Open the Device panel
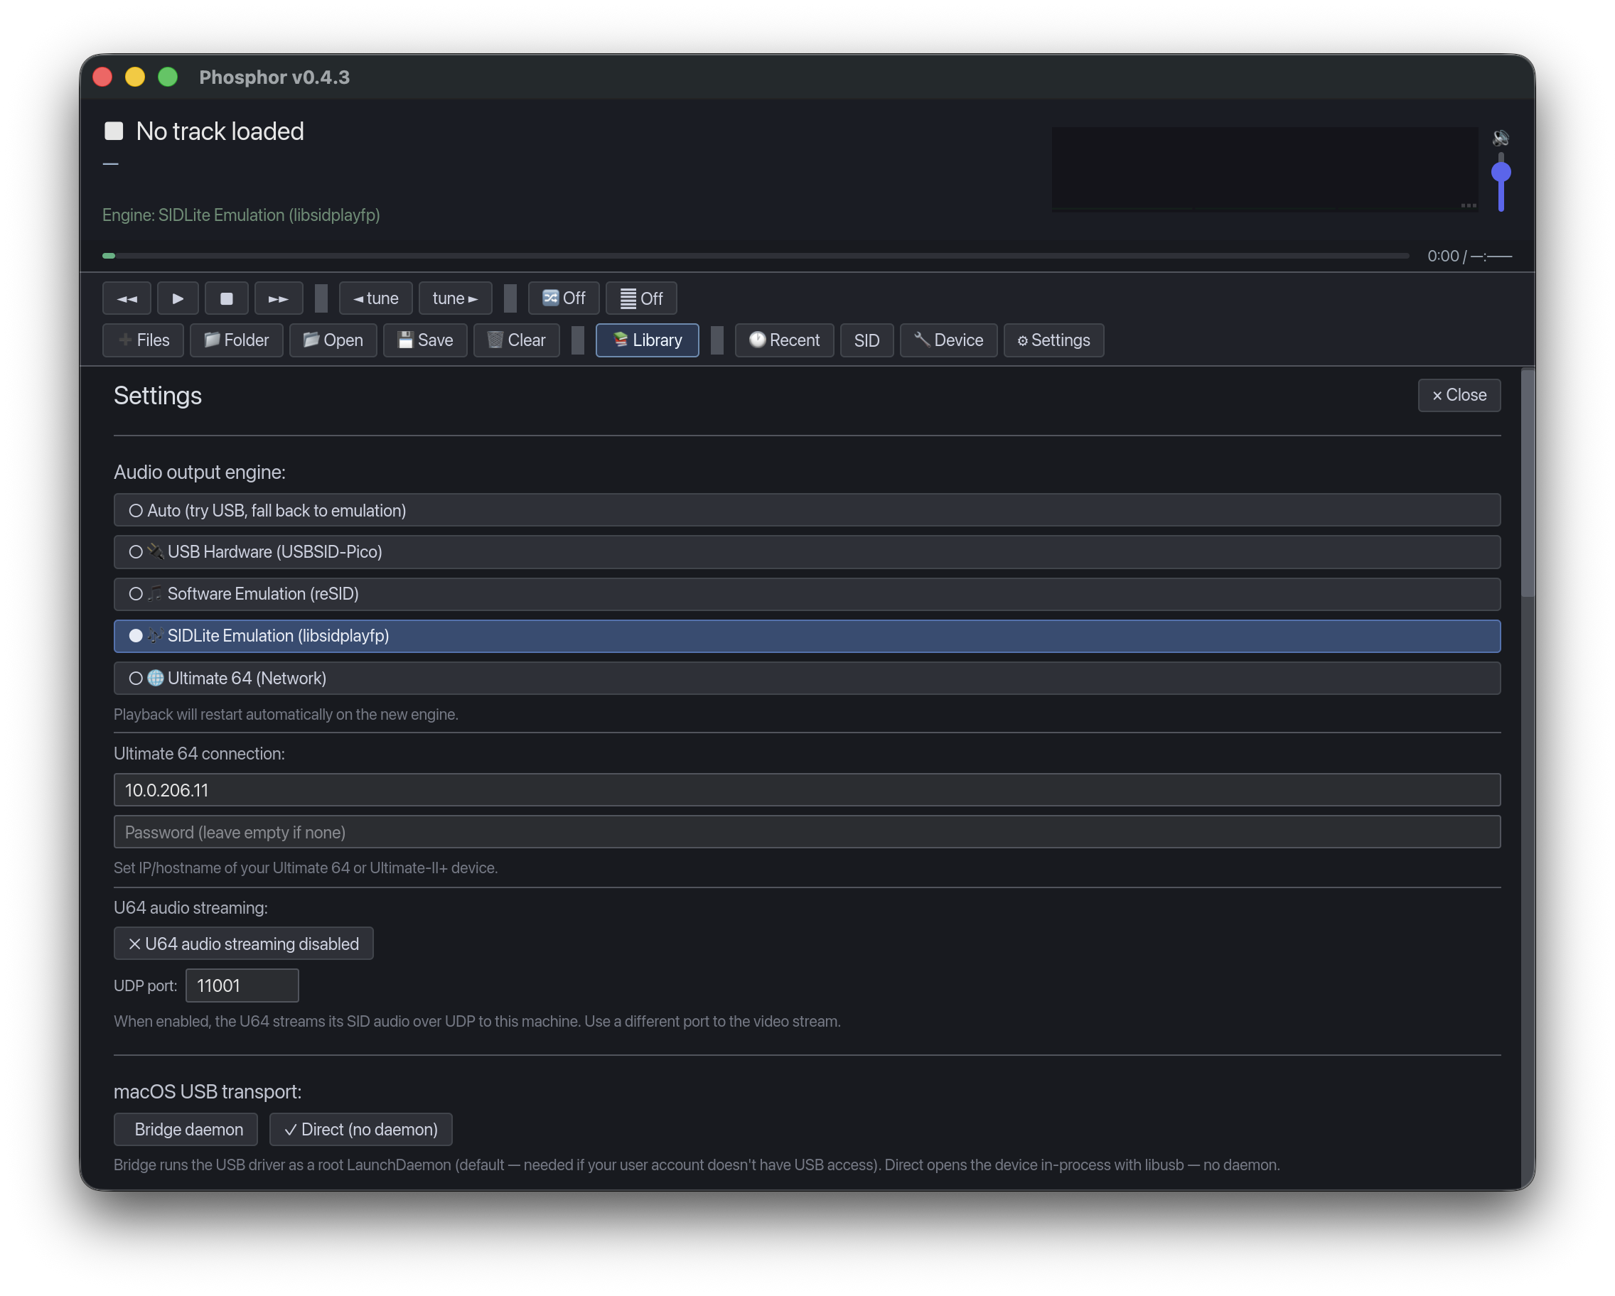 pyautogui.click(x=948, y=340)
